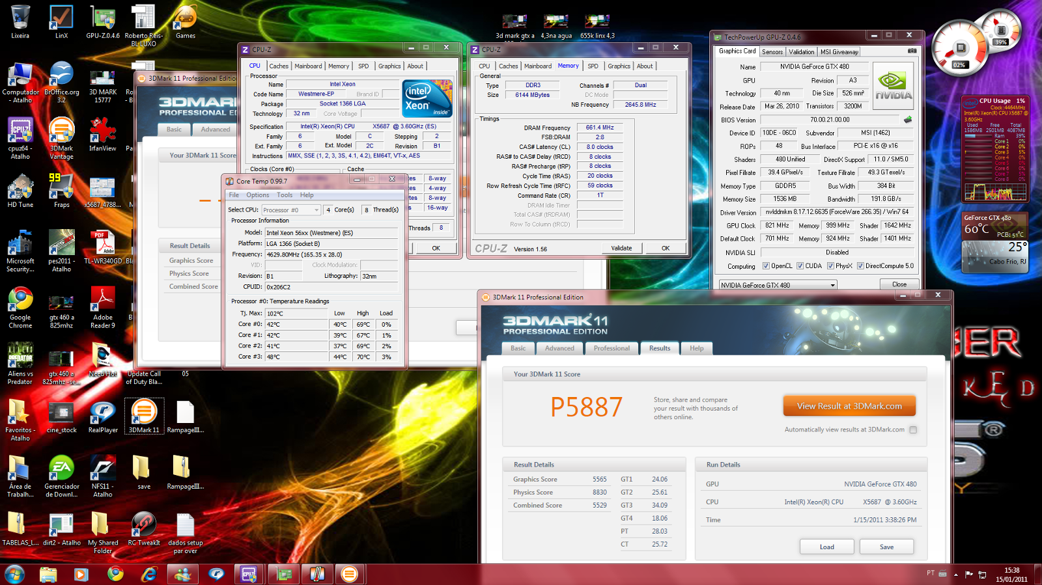
Task: Click the Physics Score value 8830
Action: click(x=599, y=492)
